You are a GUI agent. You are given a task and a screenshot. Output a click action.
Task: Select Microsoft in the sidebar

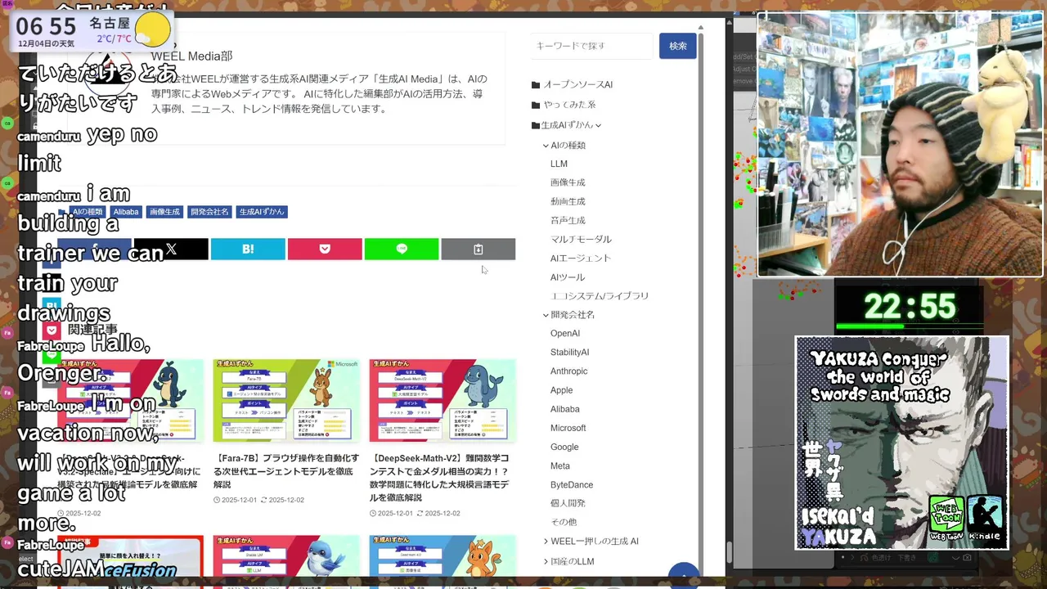click(568, 428)
